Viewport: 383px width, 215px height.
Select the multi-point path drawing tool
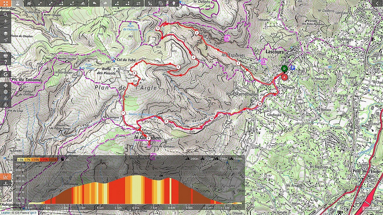pos(61,4)
